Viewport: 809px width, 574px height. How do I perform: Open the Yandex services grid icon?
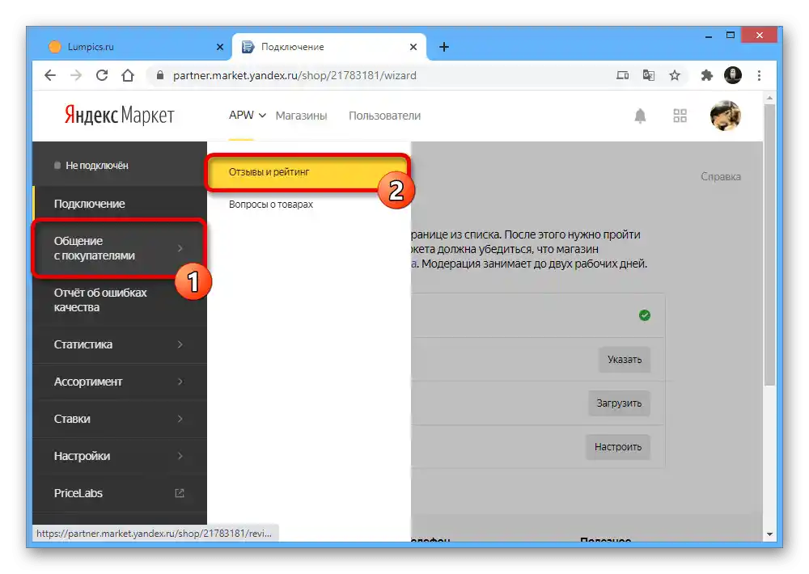coord(680,116)
